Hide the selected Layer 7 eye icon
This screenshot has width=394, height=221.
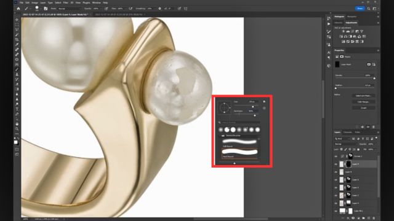(x=336, y=165)
